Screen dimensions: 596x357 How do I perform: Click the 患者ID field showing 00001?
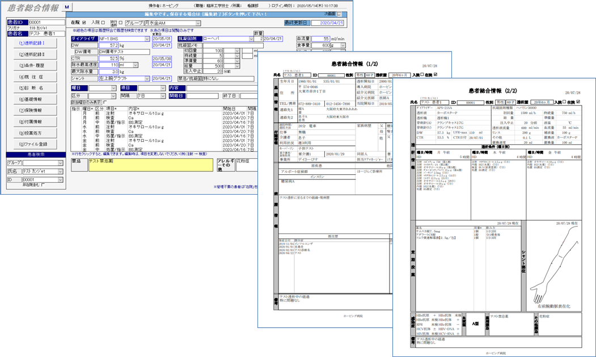tap(47, 23)
